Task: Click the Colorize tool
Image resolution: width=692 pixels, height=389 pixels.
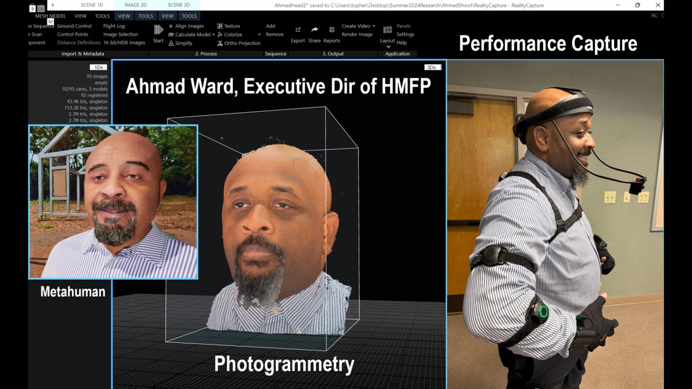Action: click(x=231, y=35)
